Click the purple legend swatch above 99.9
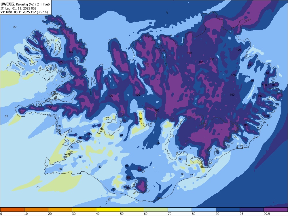The height and width of the screenshot is (216, 288). (276, 210)
